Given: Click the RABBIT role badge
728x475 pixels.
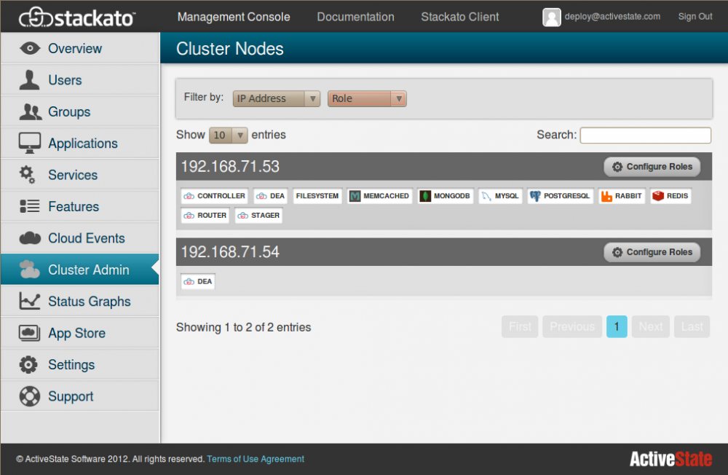Looking at the screenshot, I should tap(622, 196).
